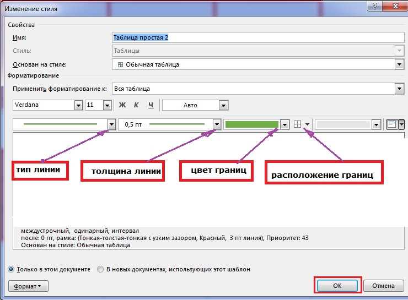Screen dimensions: 408x300
Task: Open the borders placement dropdown arrow
Action: tap(307, 124)
